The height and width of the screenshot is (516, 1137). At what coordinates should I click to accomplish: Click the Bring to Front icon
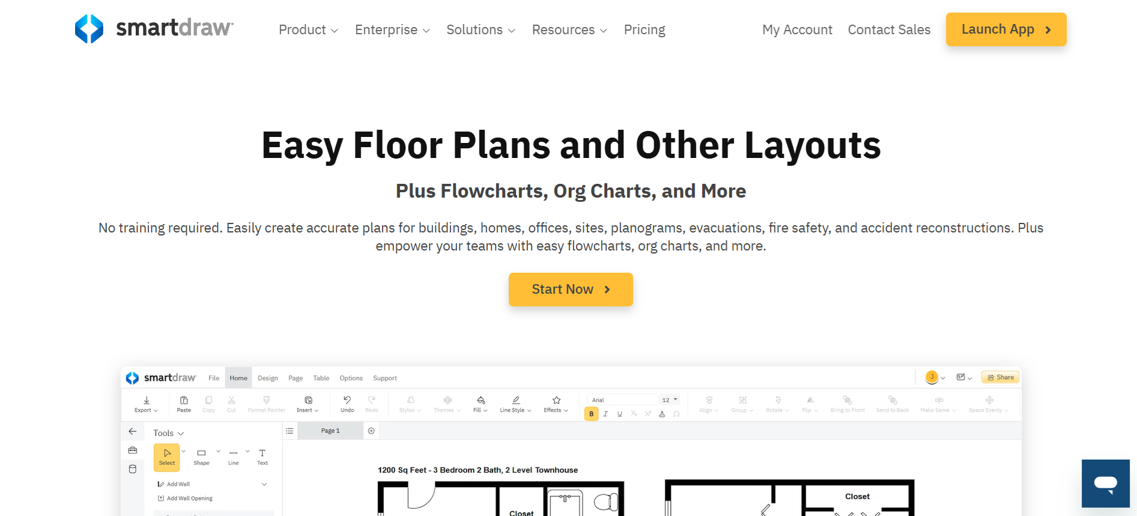[x=847, y=400]
